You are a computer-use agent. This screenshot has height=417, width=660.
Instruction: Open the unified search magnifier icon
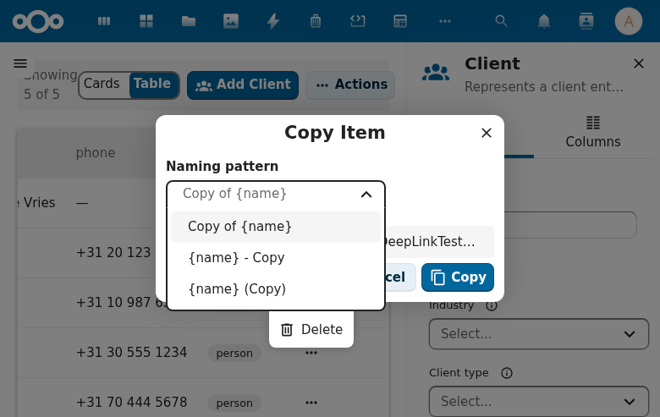pos(501,21)
